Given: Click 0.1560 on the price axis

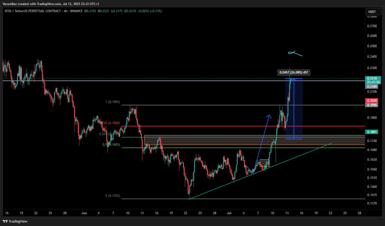Looking at the screenshot, I should (372, 169).
